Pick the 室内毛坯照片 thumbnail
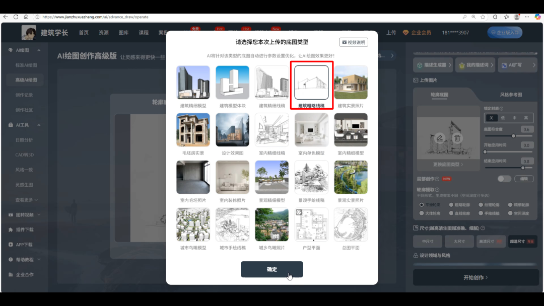The image size is (544, 306). click(193, 177)
